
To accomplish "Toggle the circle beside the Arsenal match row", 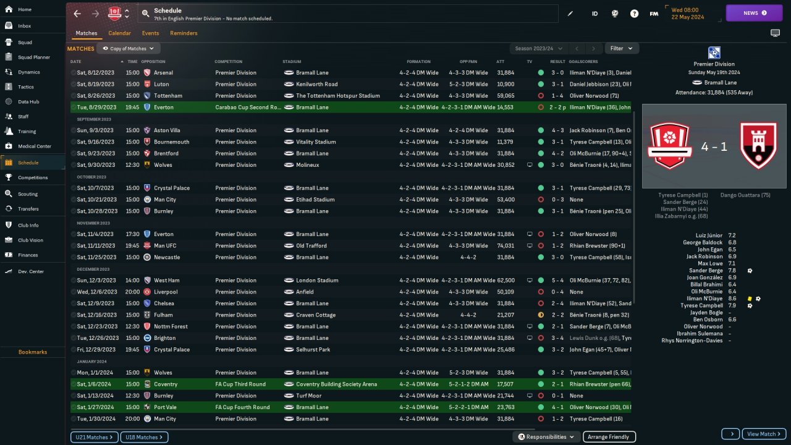I will click(x=74, y=73).
